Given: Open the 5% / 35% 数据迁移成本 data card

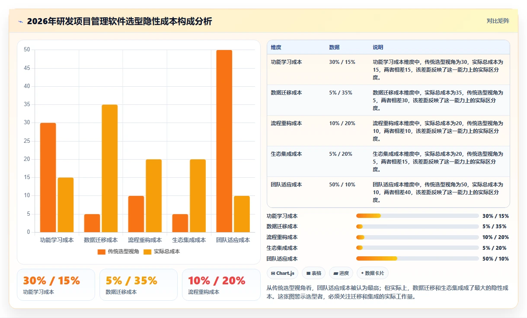Looking at the screenshot, I should tap(138, 285).
